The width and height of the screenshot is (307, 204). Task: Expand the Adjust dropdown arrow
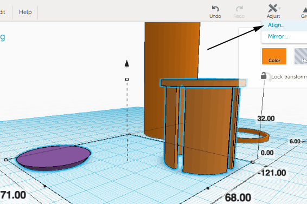(279, 8)
